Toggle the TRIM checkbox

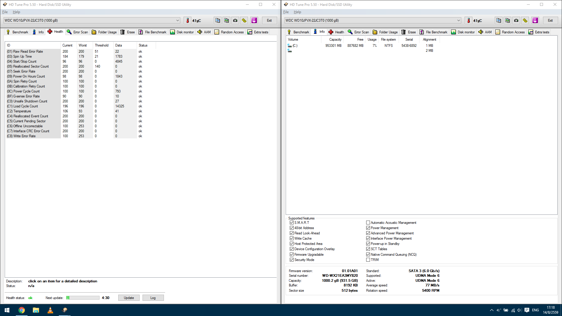pos(368,260)
